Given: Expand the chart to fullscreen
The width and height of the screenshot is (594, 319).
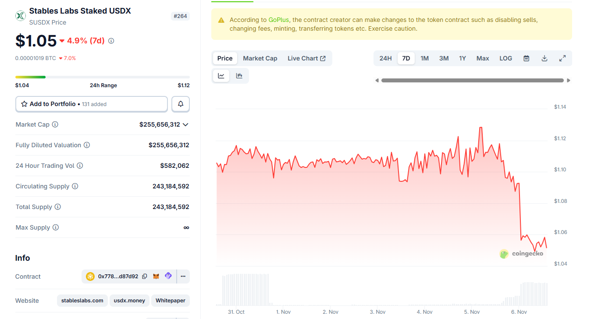Looking at the screenshot, I should (562, 58).
